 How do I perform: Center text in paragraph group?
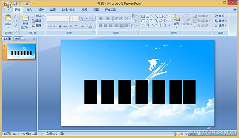click(x=106, y=26)
